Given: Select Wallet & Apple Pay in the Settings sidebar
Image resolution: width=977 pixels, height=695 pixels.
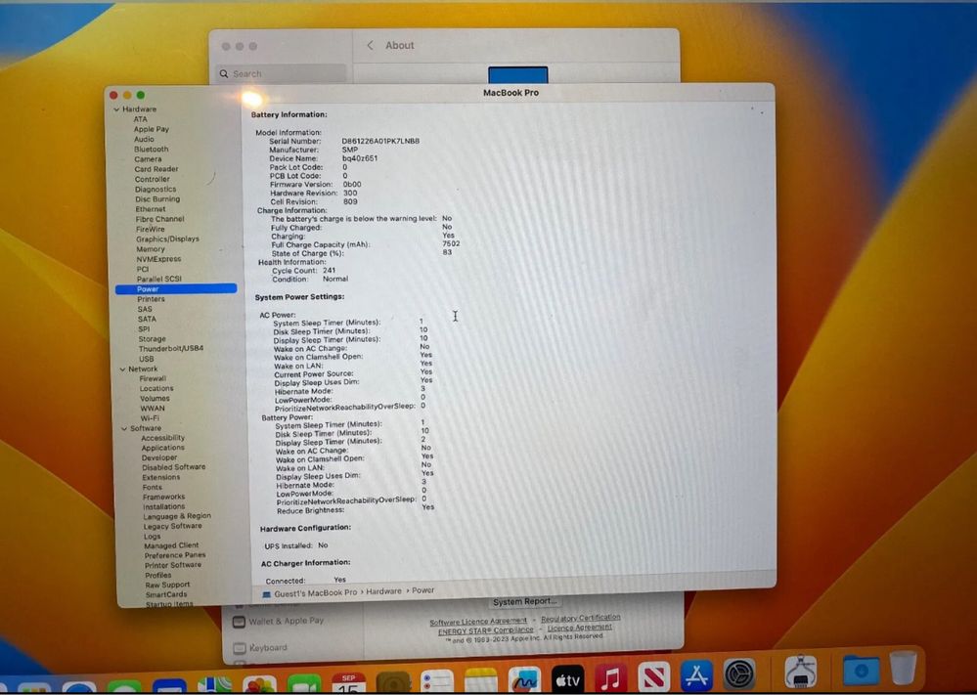Looking at the screenshot, I should (x=287, y=621).
